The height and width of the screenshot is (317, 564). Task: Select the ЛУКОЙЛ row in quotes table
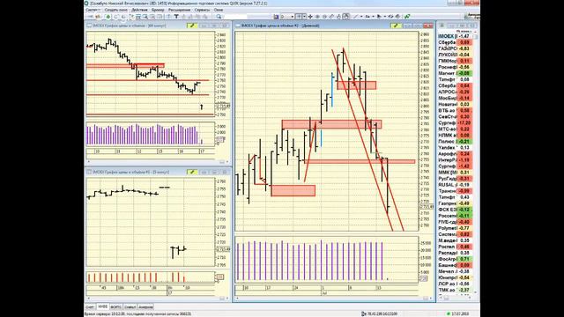pyautogui.click(x=455, y=55)
